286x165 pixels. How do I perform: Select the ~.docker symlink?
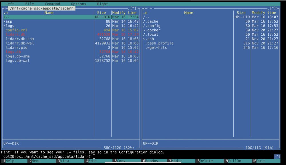[x=211, y=30]
